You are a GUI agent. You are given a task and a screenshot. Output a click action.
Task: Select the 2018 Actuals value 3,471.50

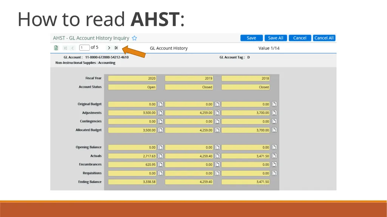246,156
